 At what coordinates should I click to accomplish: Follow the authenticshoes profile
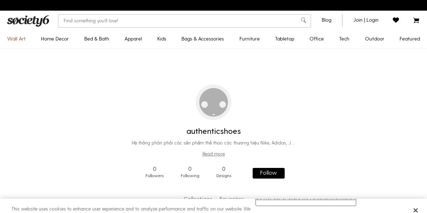[x=269, y=173]
